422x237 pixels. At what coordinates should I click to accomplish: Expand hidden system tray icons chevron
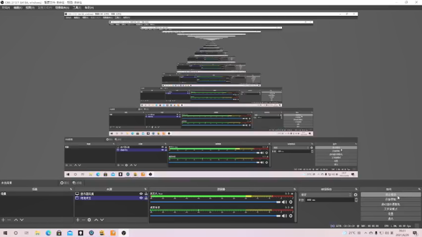point(365,233)
